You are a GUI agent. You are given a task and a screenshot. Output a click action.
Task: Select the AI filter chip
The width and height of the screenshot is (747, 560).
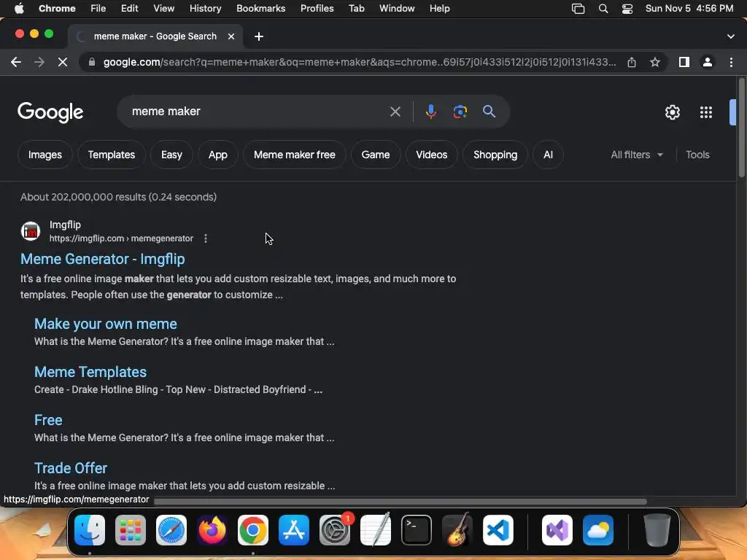pyautogui.click(x=548, y=155)
